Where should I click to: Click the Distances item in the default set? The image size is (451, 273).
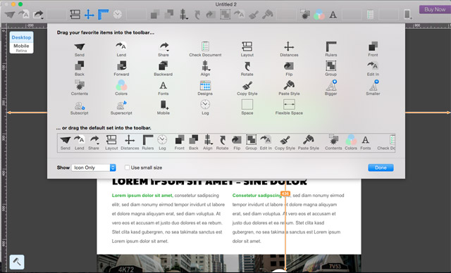[x=130, y=142]
